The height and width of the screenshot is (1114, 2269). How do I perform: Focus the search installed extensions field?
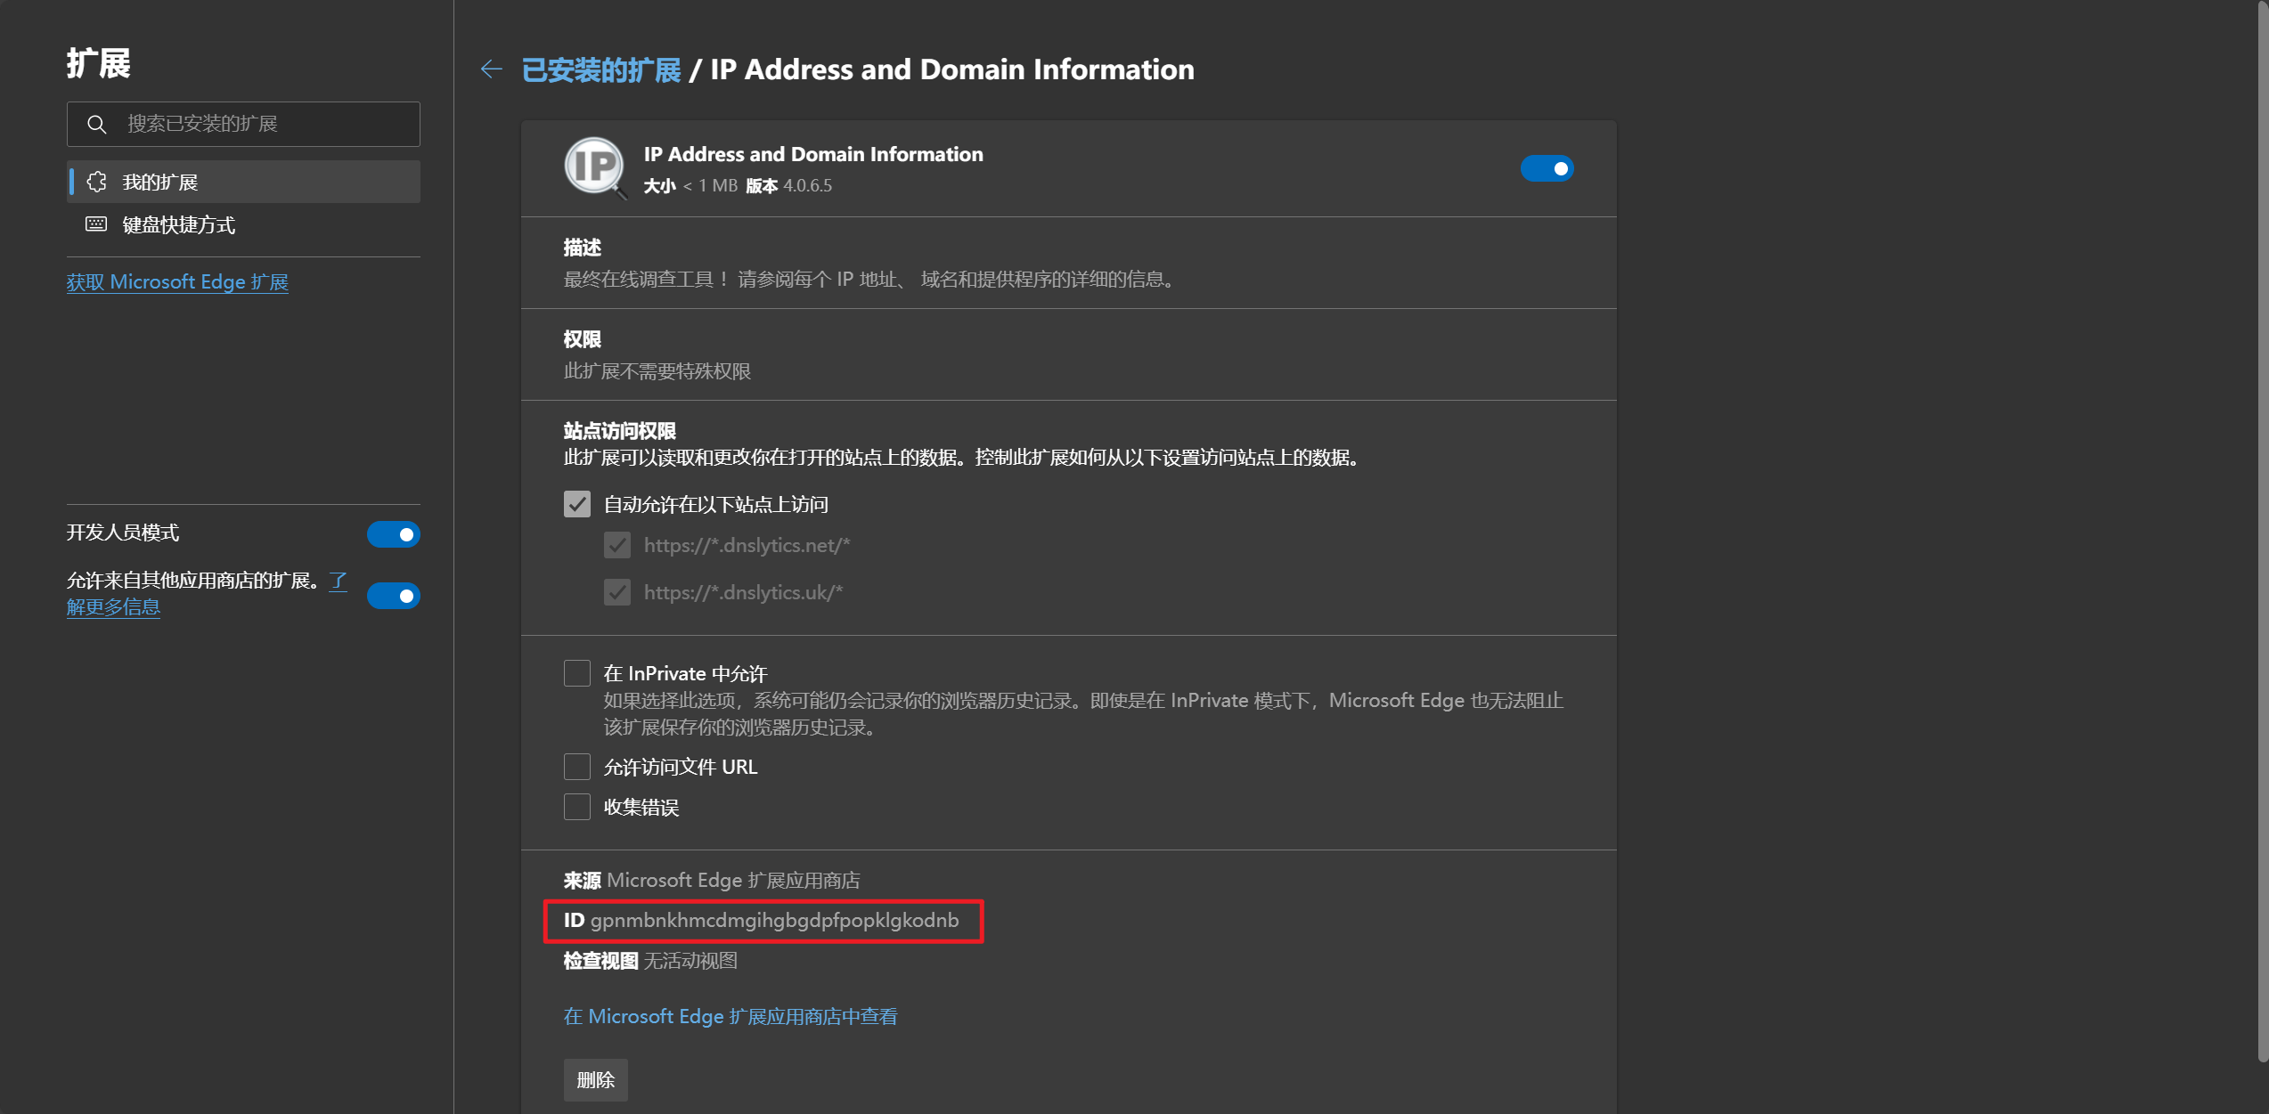point(243,124)
